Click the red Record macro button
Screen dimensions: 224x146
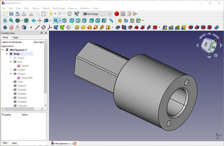click(x=117, y=14)
